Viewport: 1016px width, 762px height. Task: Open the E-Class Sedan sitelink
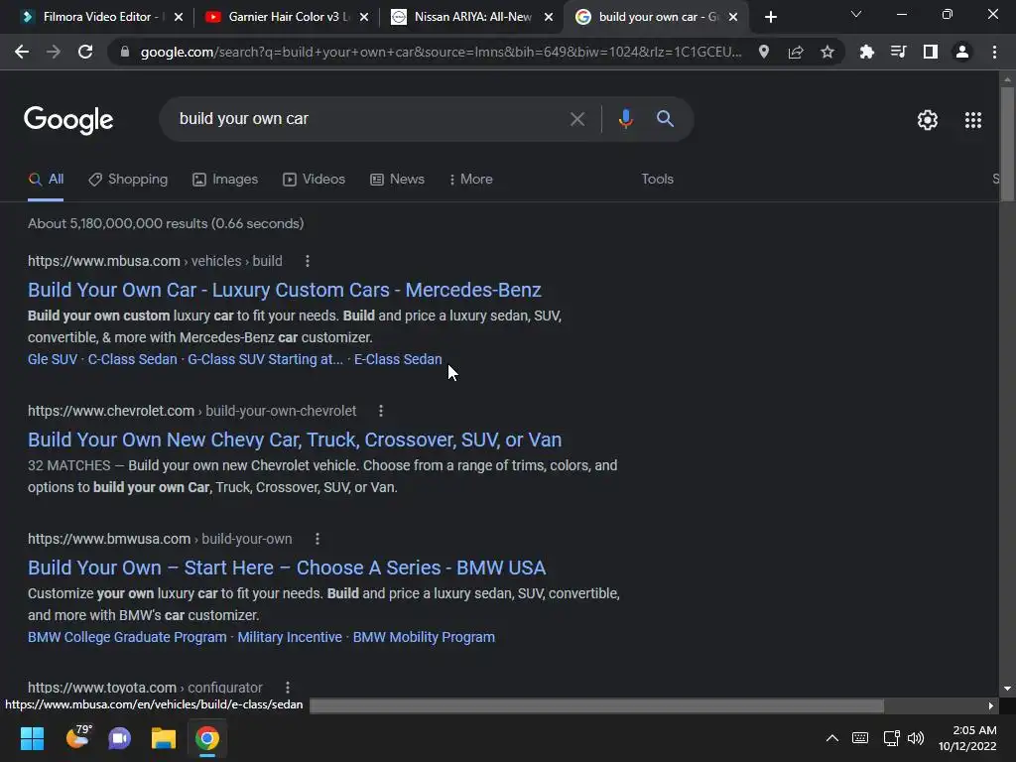coord(398,359)
